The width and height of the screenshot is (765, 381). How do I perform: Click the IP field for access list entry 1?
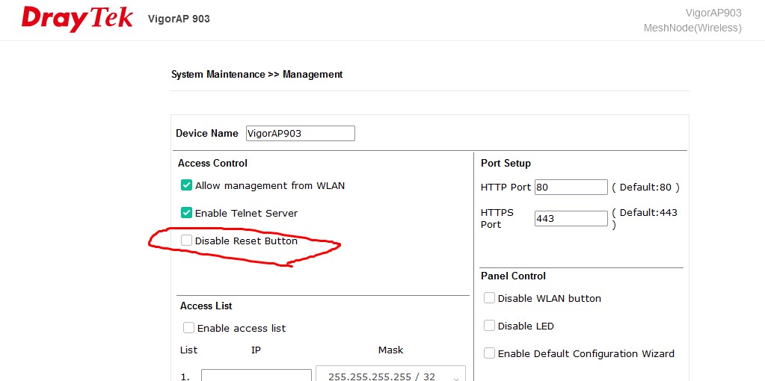tap(256, 375)
